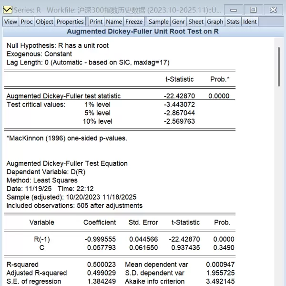
Task: Click the EViews series window icon
Action: coord(7,9)
